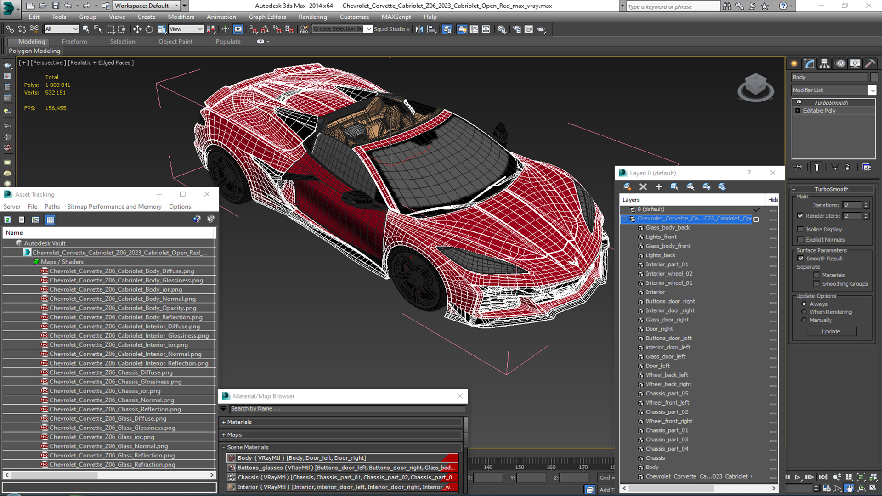882x496 pixels.
Task: Delete highlighted layer with X icon
Action: (x=643, y=186)
